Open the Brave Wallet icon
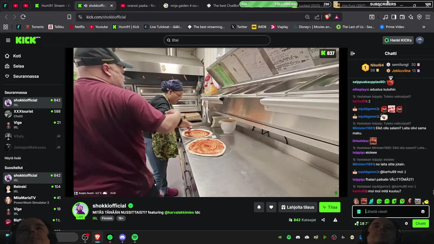 pos(402,17)
